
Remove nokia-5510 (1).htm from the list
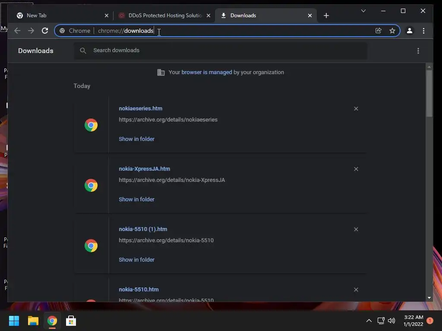[x=356, y=229]
